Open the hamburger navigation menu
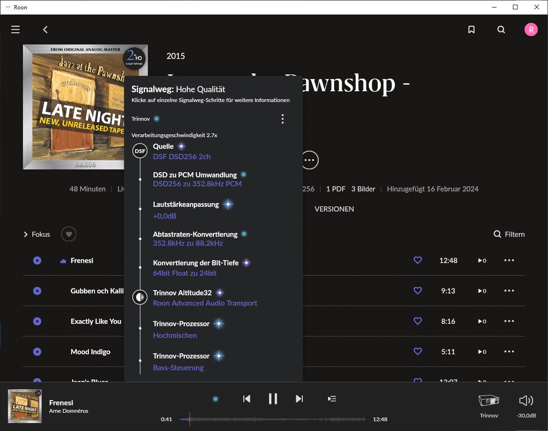Viewport: 548px width, 431px height. [x=15, y=29]
